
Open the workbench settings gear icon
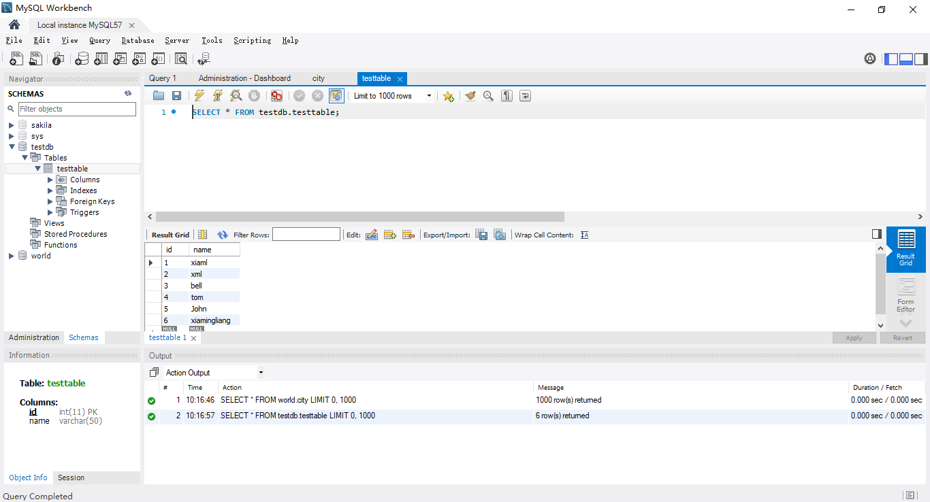(x=870, y=58)
